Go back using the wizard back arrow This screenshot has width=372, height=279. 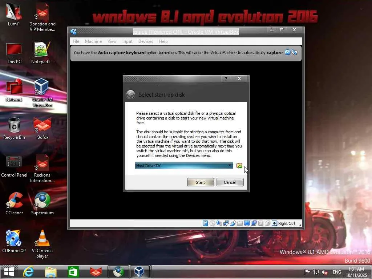(x=130, y=94)
